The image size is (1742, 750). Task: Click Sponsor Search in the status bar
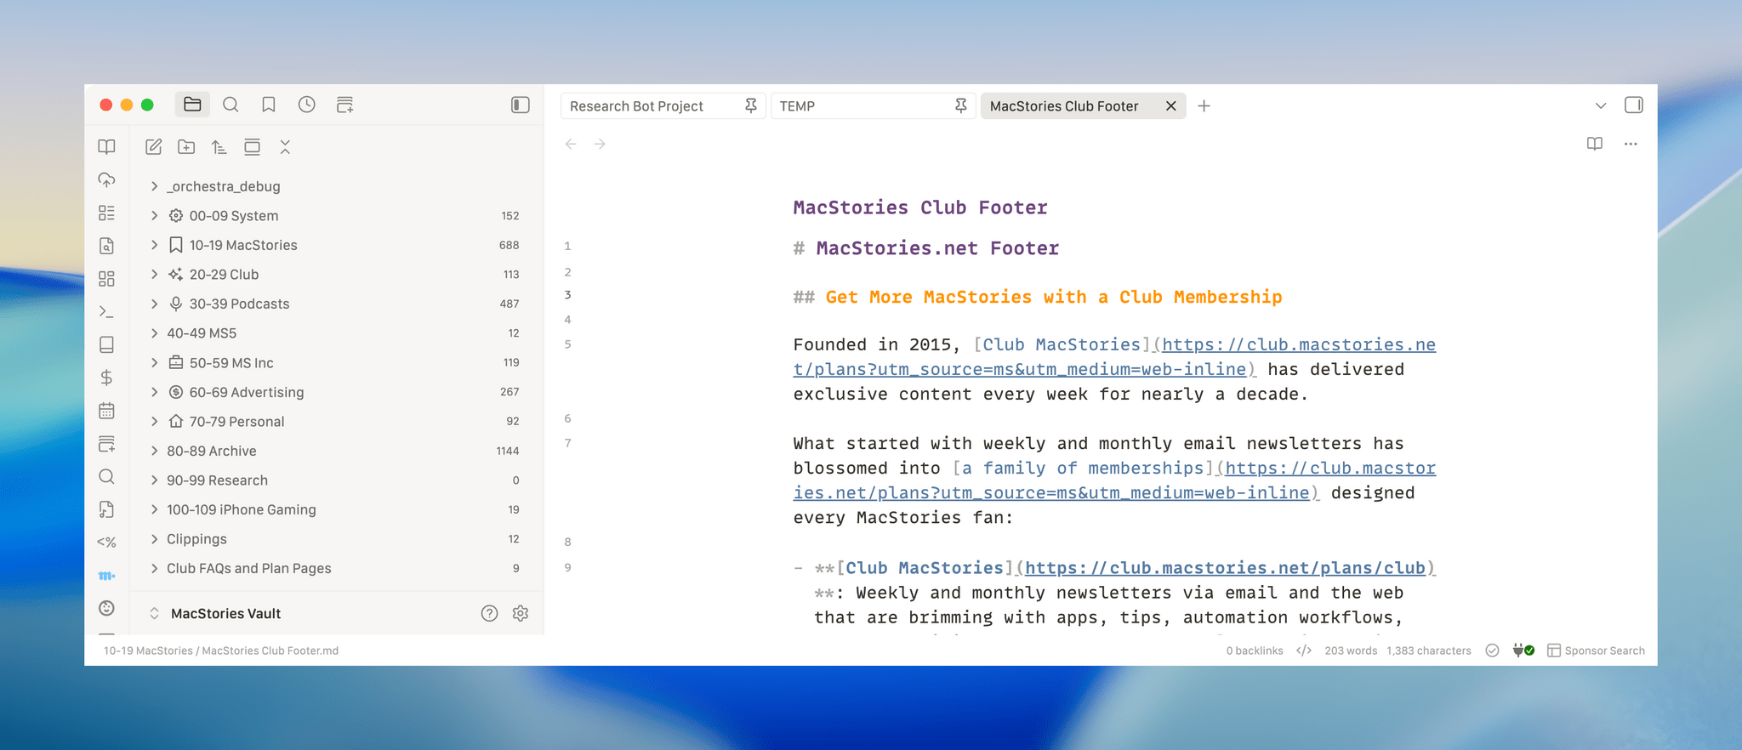click(1596, 651)
